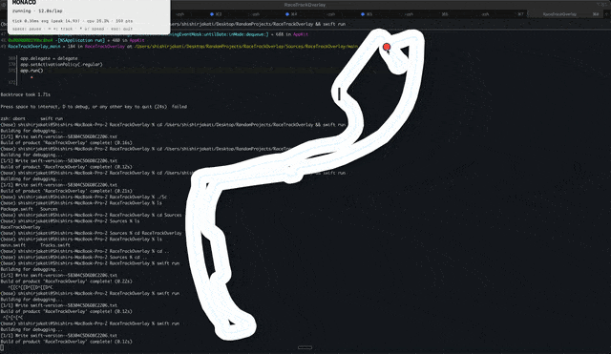Click the 'cd RaceTrackOverlay' command line
This screenshot has height=354, width=611.
tap(91, 233)
